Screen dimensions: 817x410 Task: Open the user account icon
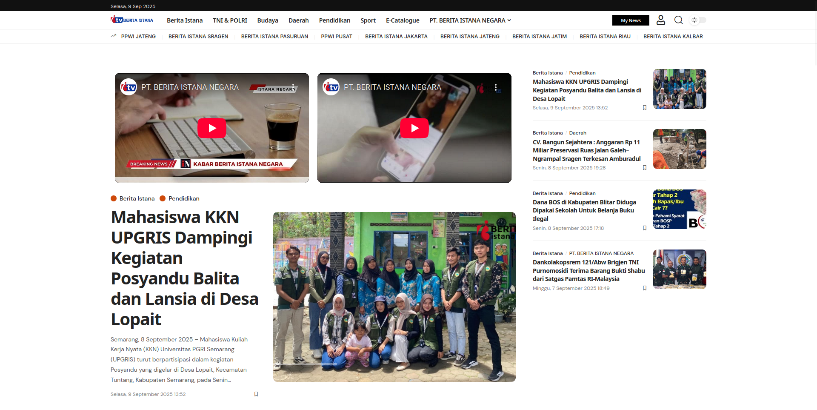661,20
